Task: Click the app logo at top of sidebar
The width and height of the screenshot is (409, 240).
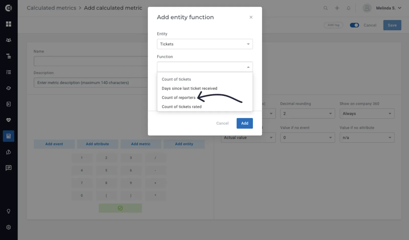Action: point(8,8)
